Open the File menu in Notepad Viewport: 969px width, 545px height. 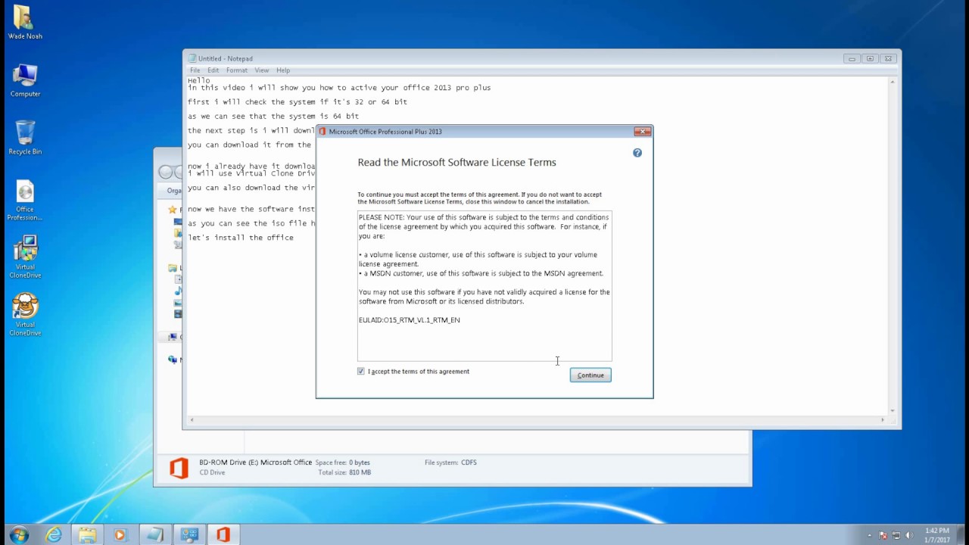(195, 70)
